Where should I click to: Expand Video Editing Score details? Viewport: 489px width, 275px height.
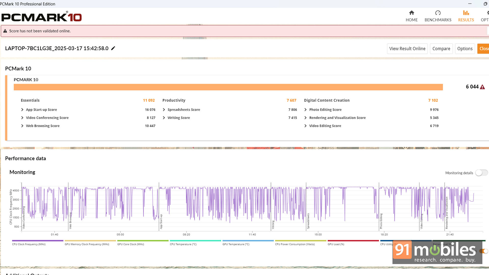[x=305, y=126]
